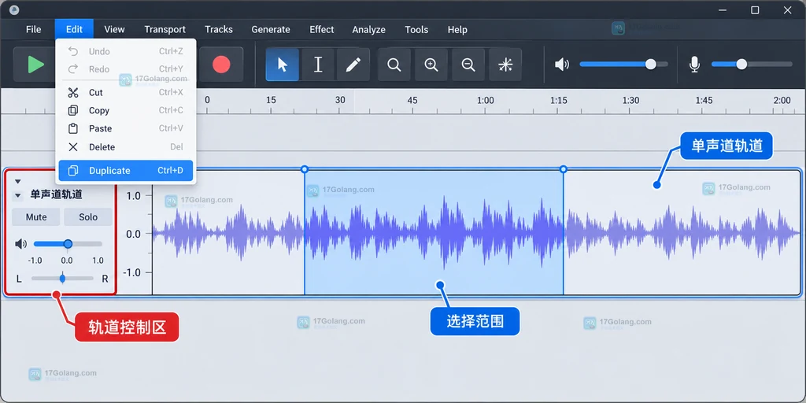Open the Tracks menu
This screenshot has height=403, width=806.
click(219, 29)
